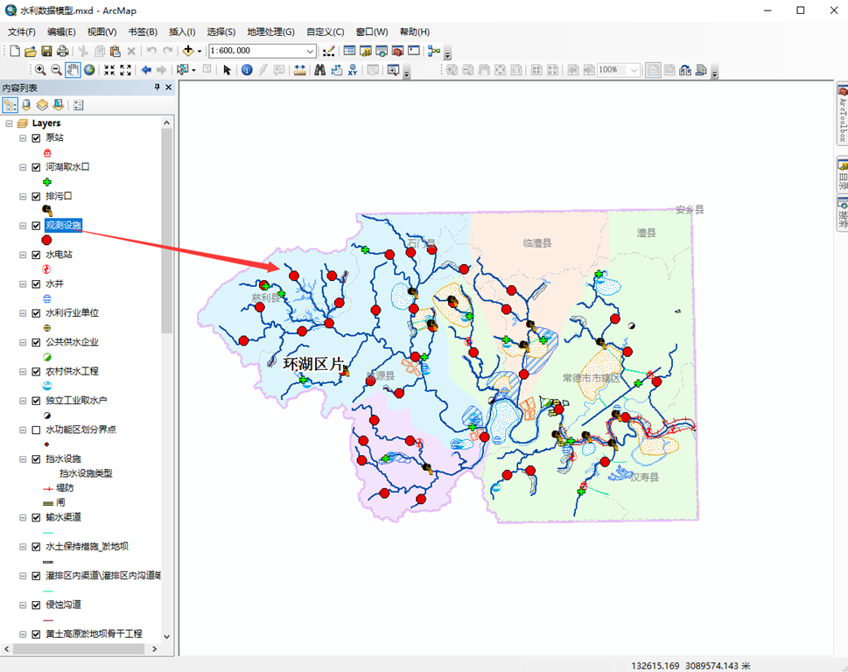Image resolution: width=848 pixels, height=672 pixels.
Task: Open the 编辑(E) menu
Action: (x=61, y=31)
